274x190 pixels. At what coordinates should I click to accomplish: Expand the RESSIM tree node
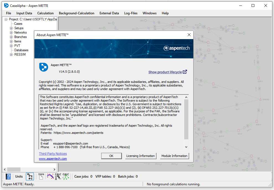click(x=11, y=55)
